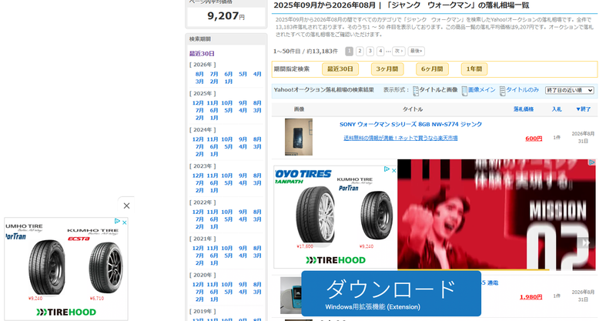Open 11月 under the 2024年 sidebar group
The width and height of the screenshot is (616, 321).
point(213,139)
